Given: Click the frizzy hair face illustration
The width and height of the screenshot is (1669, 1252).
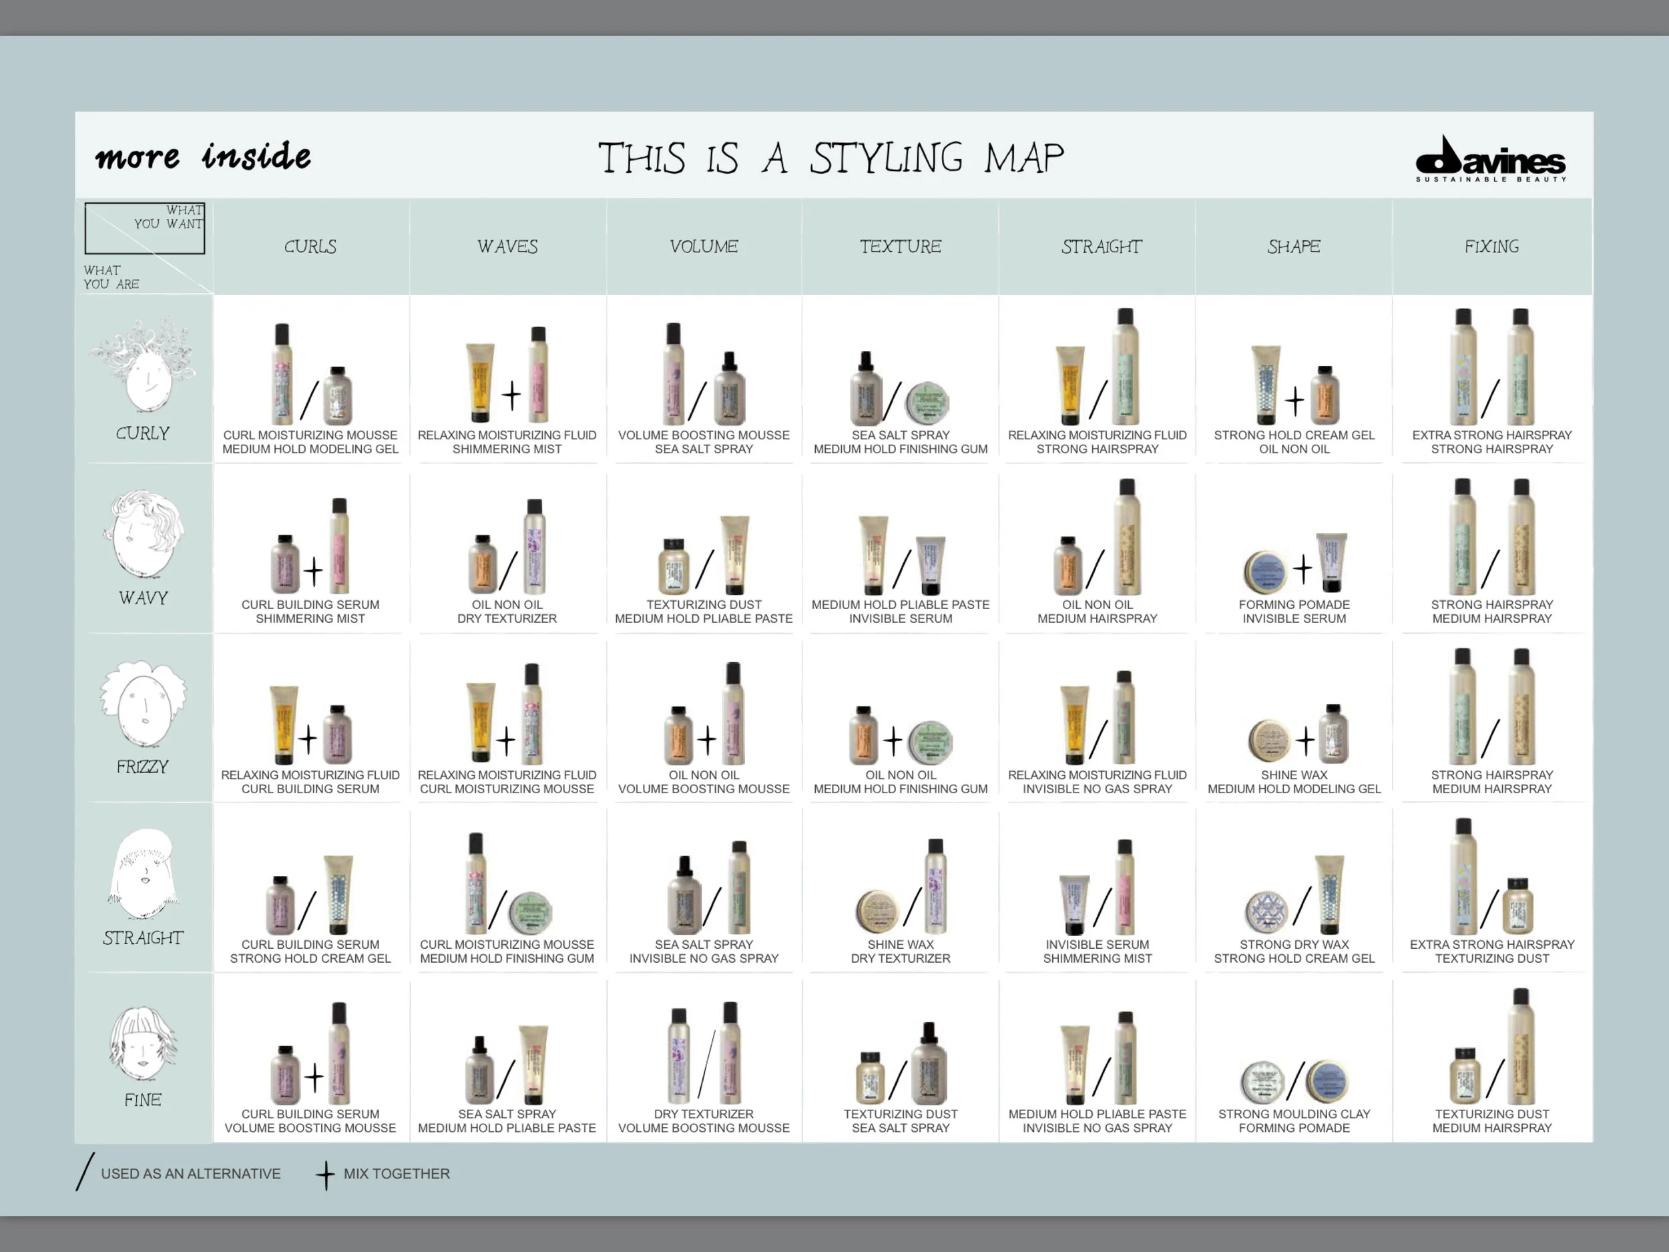Looking at the screenshot, I should (144, 704).
